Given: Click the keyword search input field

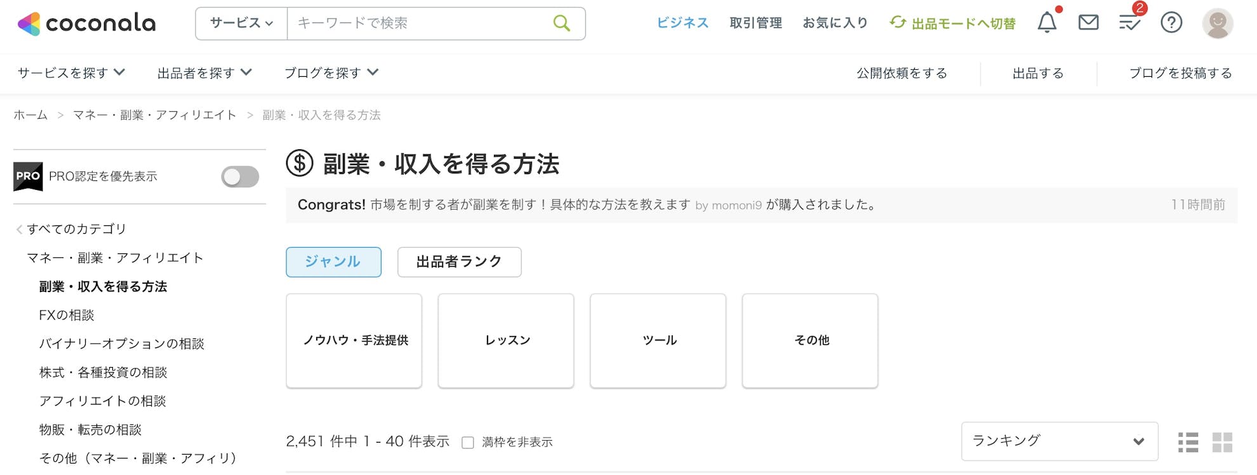Looking at the screenshot, I should [x=419, y=23].
